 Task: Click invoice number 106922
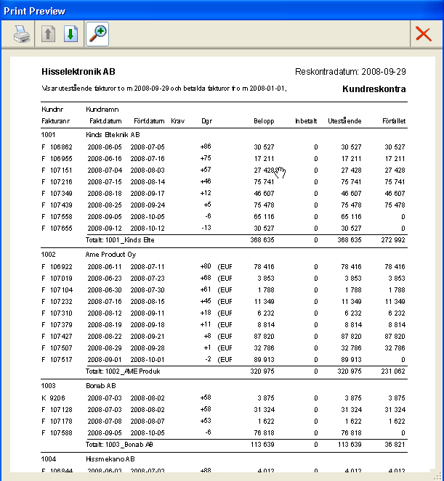(x=61, y=267)
